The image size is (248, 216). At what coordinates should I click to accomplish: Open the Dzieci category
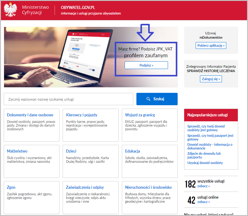pos(71,151)
